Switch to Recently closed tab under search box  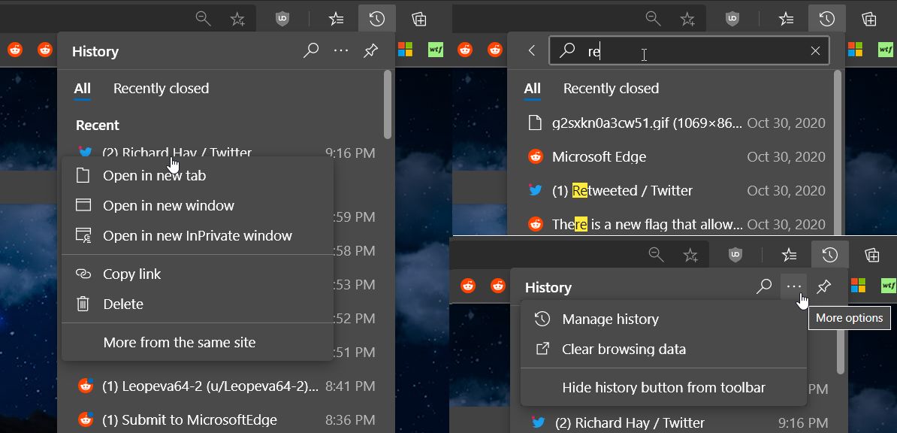coord(611,89)
